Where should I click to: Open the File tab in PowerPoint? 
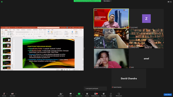click(x=2, y=30)
